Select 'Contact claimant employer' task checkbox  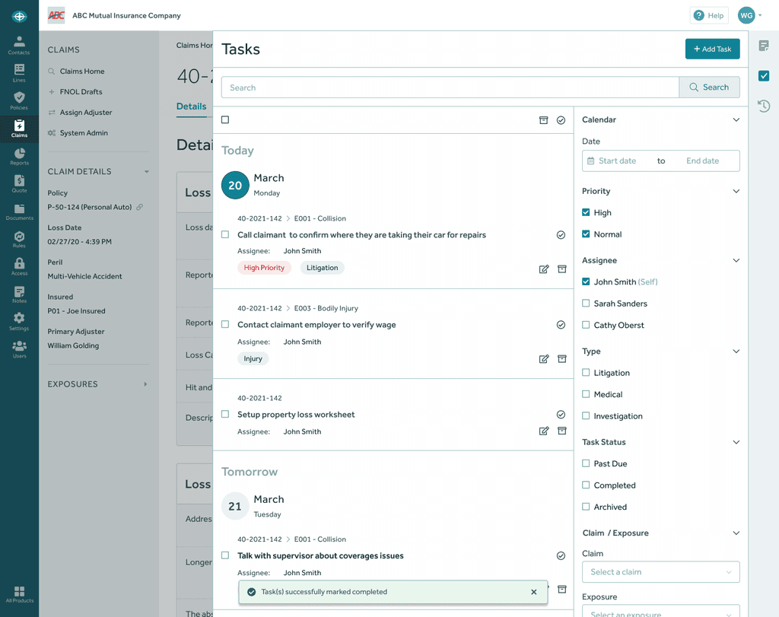[225, 324]
